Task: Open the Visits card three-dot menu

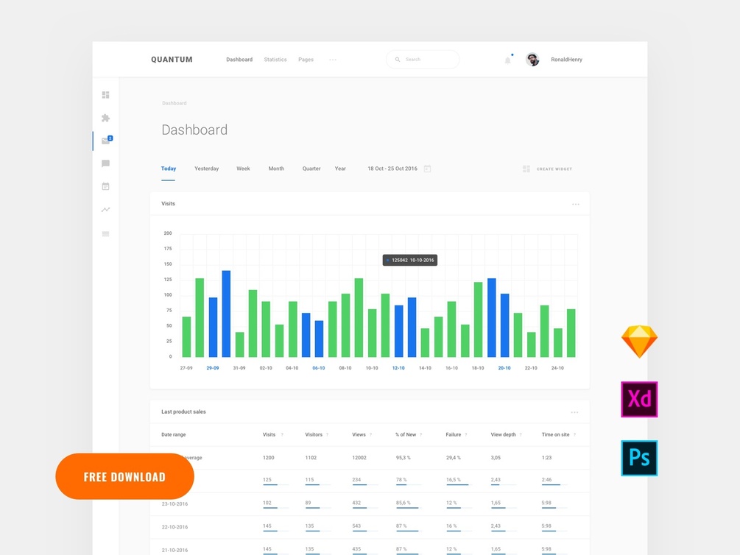Action: click(x=575, y=205)
